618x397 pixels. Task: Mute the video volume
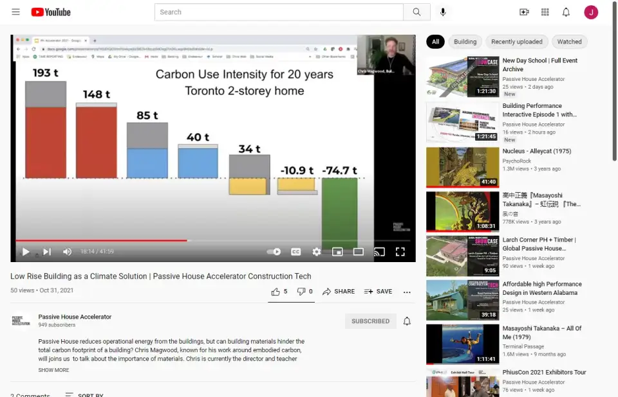pyautogui.click(x=67, y=252)
